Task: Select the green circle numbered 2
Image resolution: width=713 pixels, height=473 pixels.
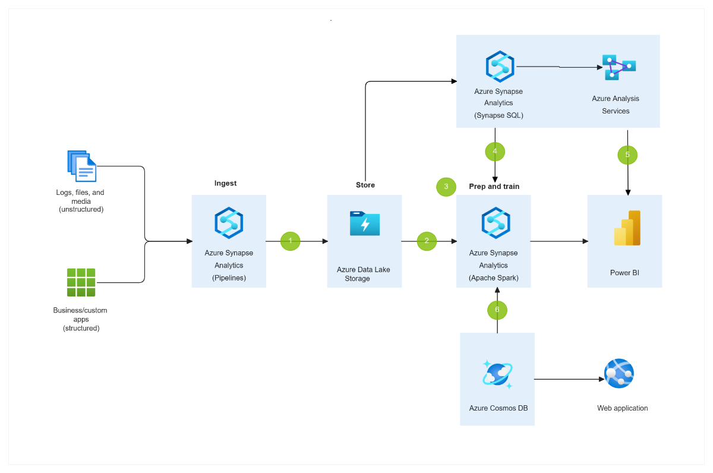Action: [x=426, y=241]
